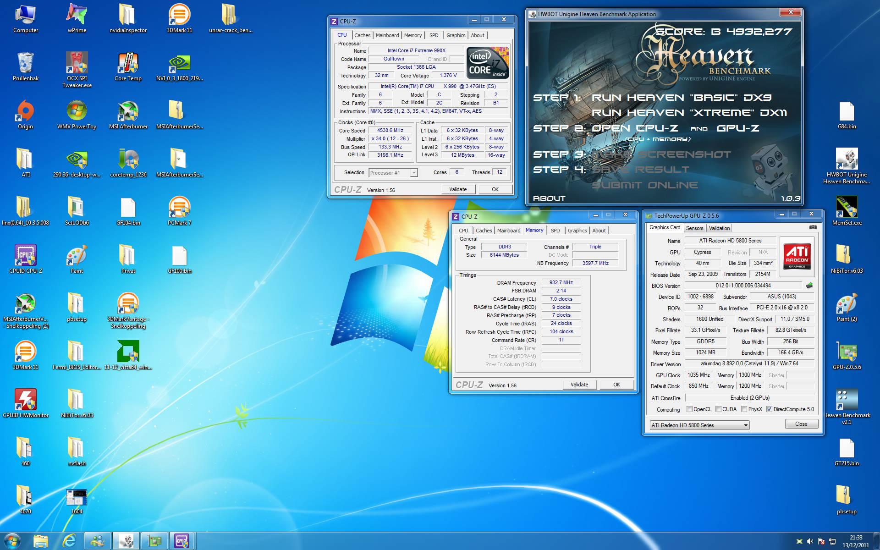Click the Close button in GPU-Z
Image resolution: width=880 pixels, height=550 pixels.
point(801,424)
